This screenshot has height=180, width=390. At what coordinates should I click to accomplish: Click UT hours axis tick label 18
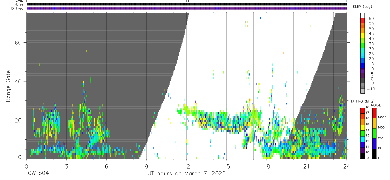(266, 166)
